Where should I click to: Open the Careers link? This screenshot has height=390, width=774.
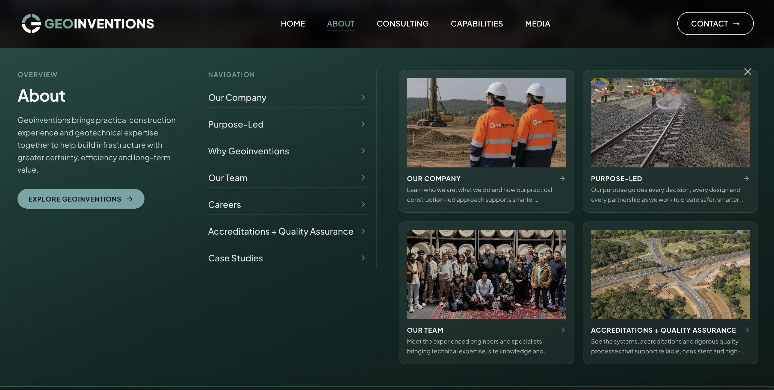pyautogui.click(x=224, y=205)
